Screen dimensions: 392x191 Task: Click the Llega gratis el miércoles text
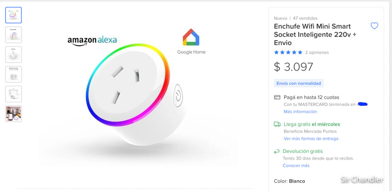pos(312,124)
